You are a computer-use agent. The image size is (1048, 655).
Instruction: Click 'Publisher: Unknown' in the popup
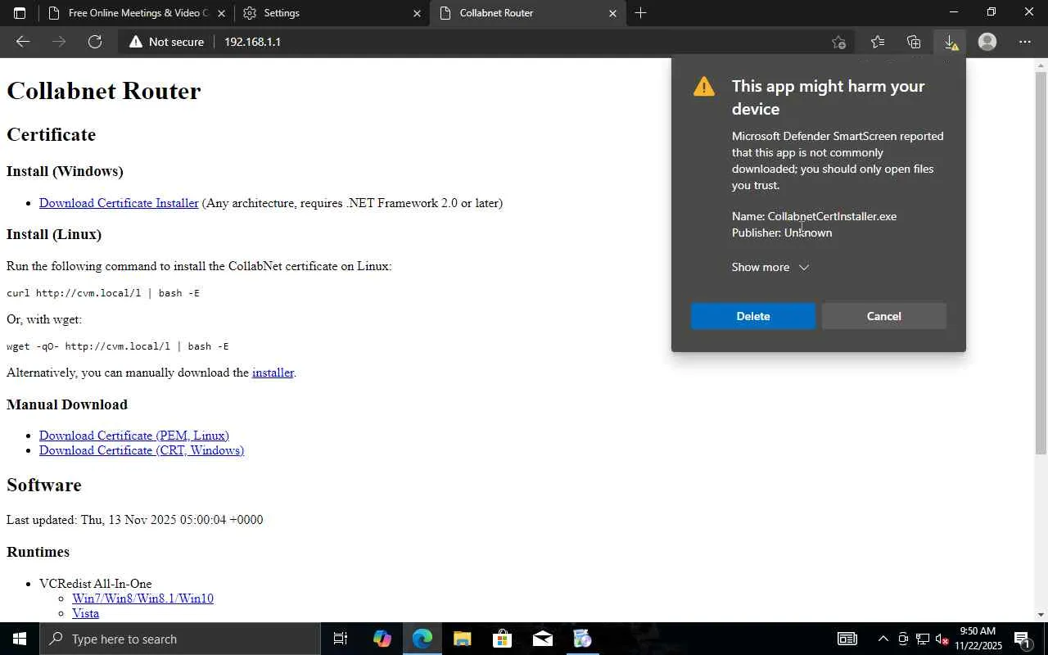(782, 233)
